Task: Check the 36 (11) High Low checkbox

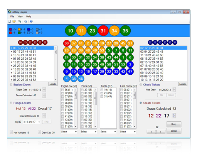Action: 62,90
